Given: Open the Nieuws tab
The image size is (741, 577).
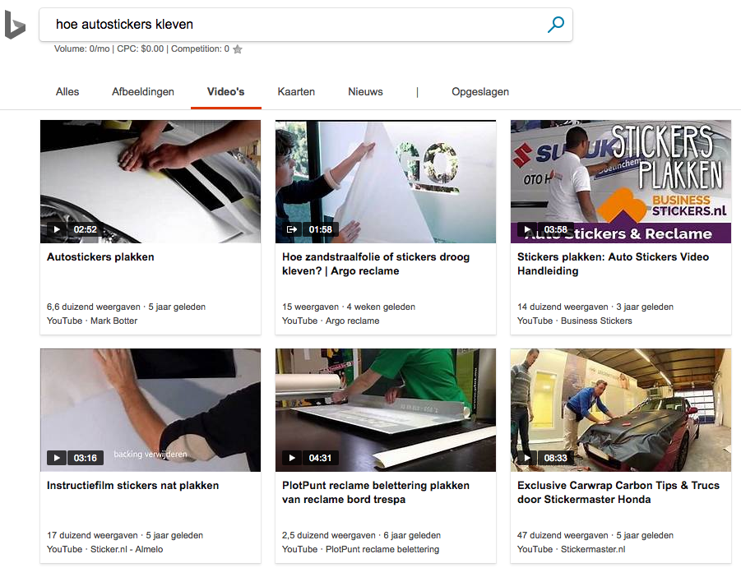Looking at the screenshot, I should [365, 91].
